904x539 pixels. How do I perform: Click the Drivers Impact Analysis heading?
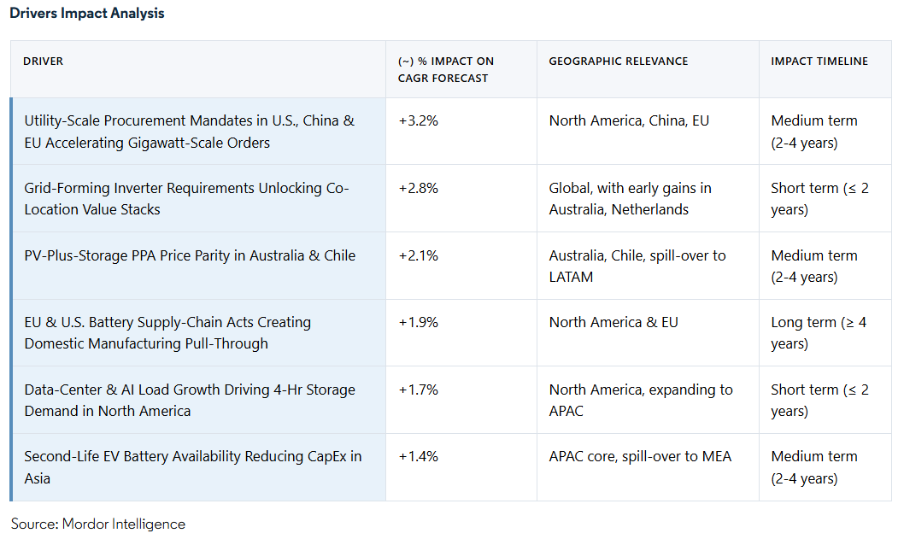point(87,14)
